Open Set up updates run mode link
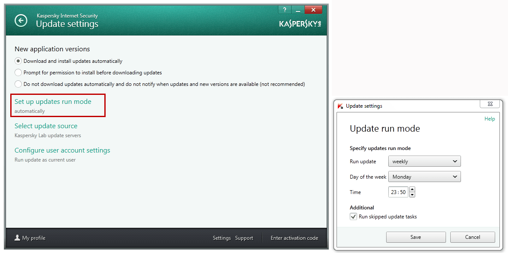508x253 pixels. coord(53,102)
